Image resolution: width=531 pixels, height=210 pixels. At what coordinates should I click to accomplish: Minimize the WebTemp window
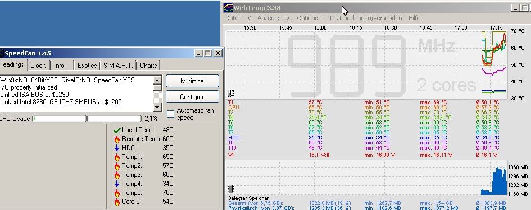(515, 8)
